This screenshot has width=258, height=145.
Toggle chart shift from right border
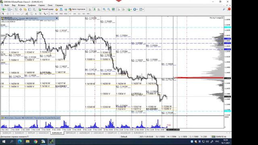click(x=123, y=9)
